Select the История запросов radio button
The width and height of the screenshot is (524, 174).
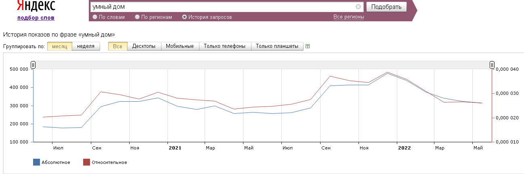tap(184, 17)
